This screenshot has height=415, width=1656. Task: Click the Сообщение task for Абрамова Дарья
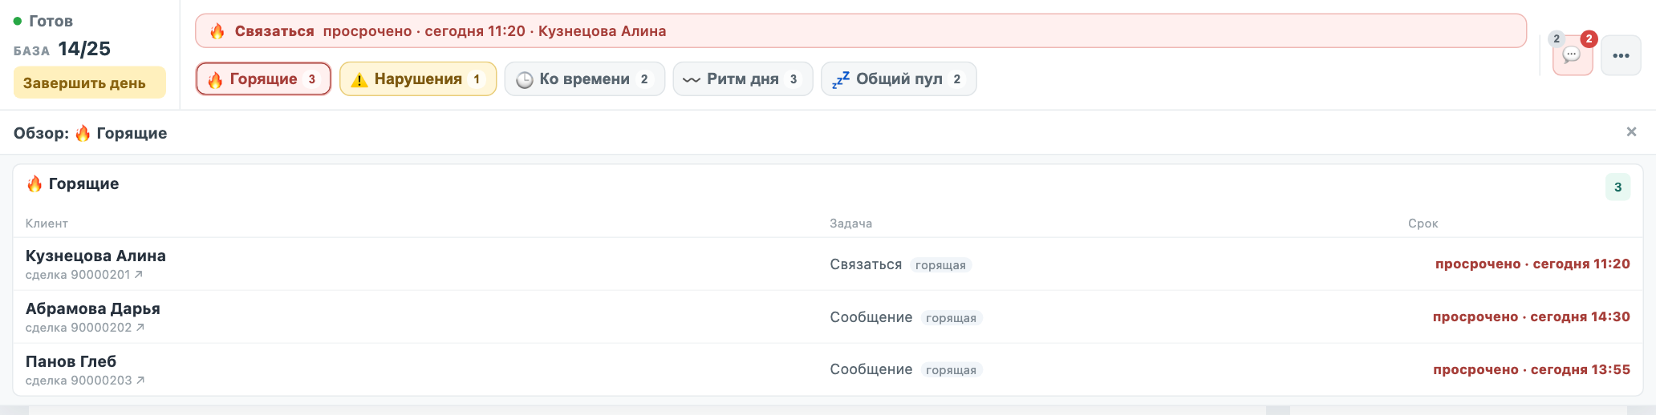point(871,317)
